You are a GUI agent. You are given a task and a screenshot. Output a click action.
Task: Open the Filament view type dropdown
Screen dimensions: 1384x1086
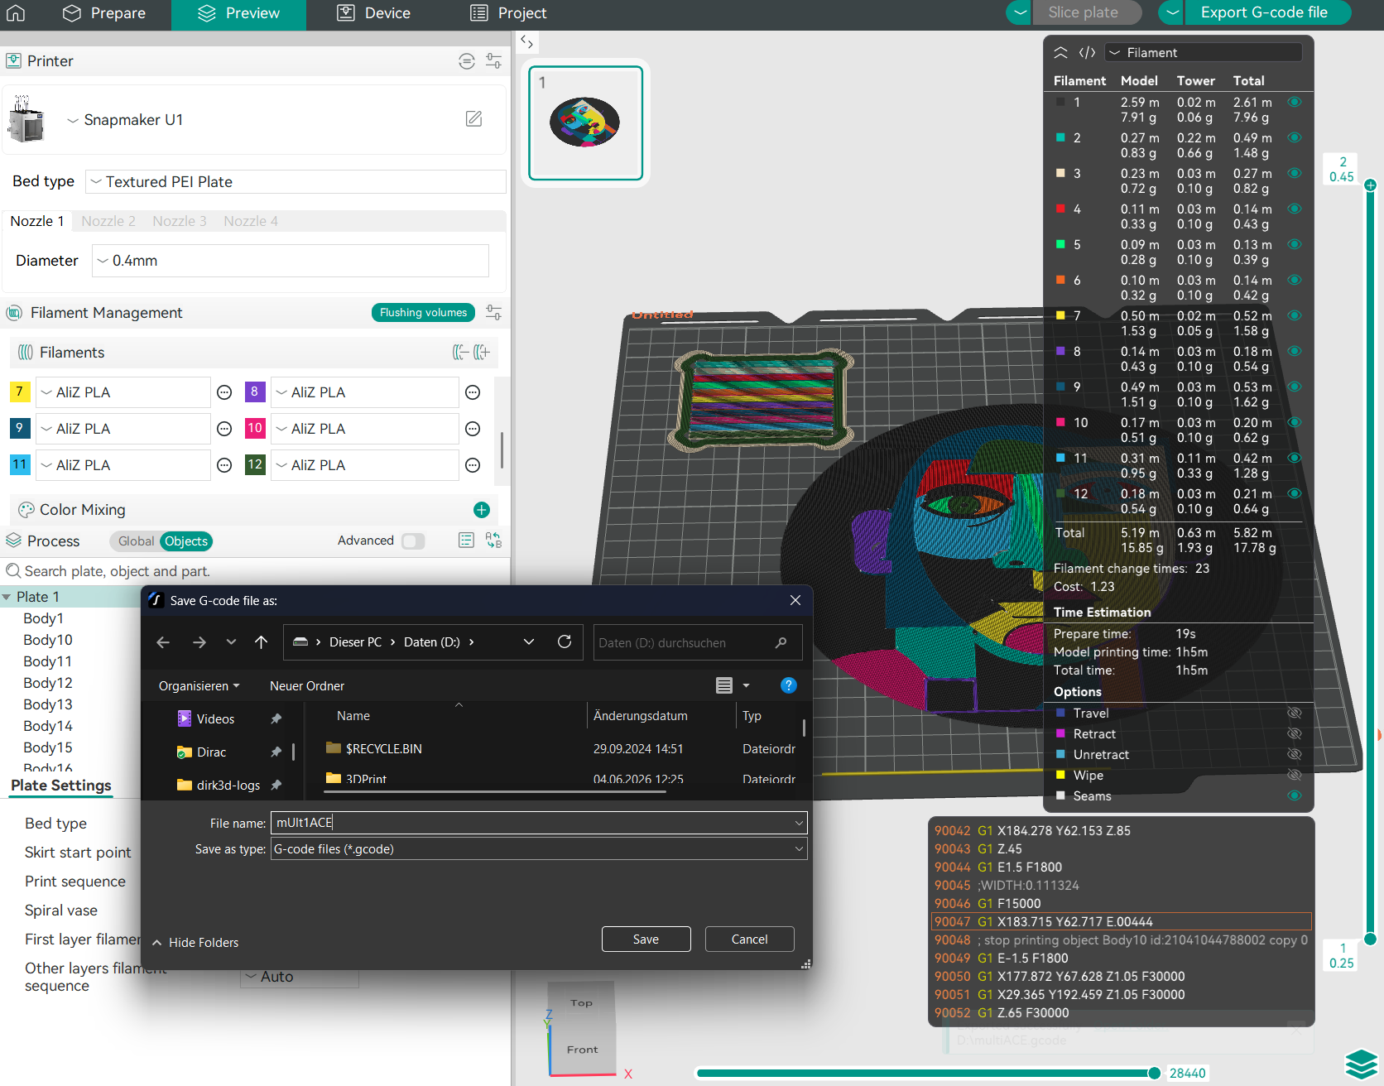tap(1204, 53)
